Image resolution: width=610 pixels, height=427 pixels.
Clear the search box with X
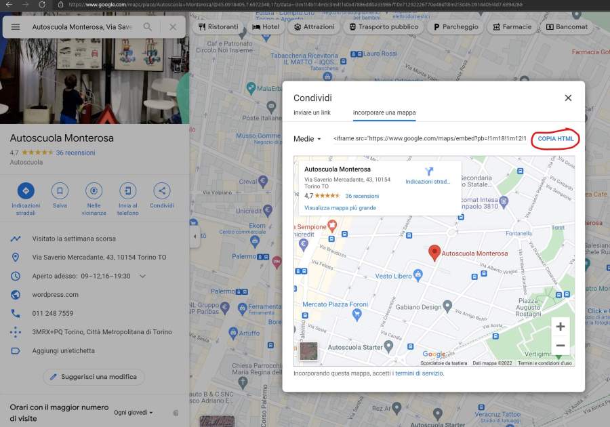coord(173,27)
